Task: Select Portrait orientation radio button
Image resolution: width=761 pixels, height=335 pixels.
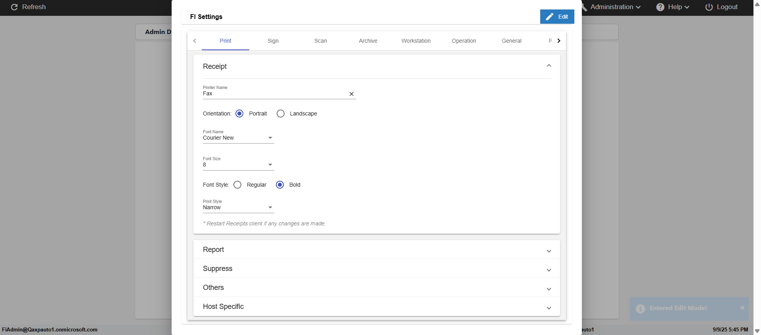Action: [239, 114]
